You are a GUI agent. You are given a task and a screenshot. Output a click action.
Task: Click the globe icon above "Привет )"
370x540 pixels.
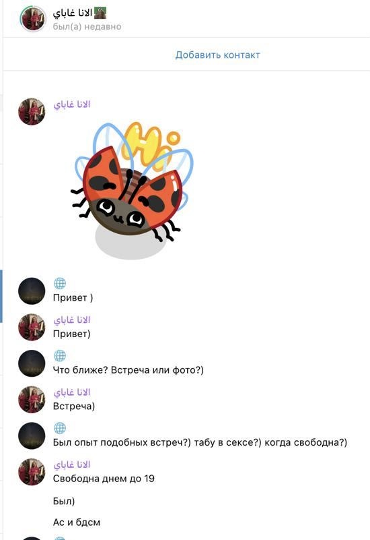[60, 283]
